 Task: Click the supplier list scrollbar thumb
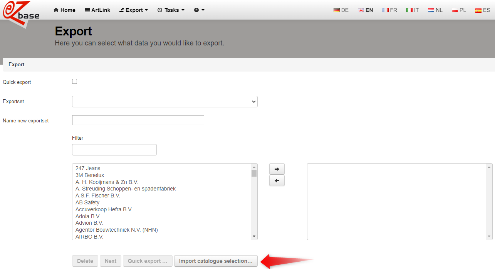[254, 173]
